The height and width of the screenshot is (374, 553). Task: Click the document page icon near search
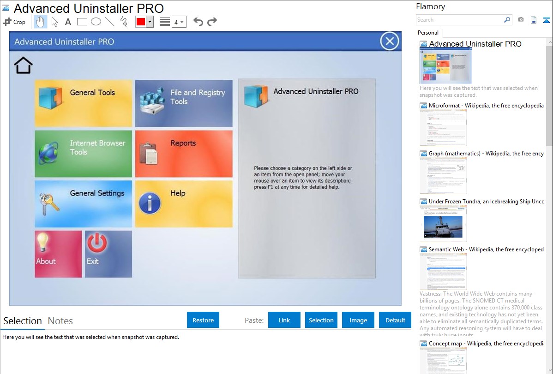(x=534, y=20)
